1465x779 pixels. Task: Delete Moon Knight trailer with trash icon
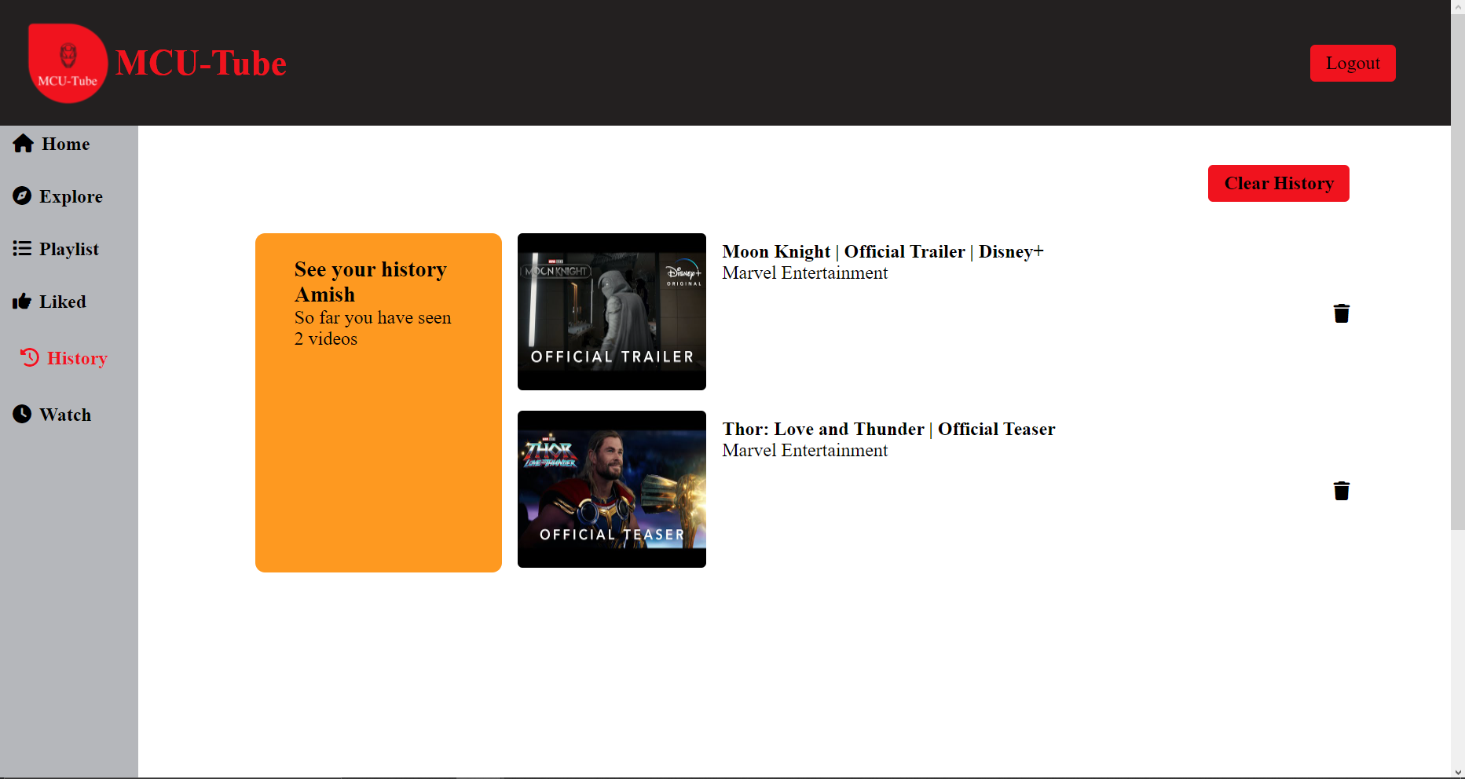(1342, 313)
